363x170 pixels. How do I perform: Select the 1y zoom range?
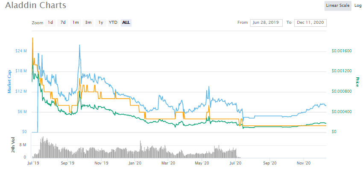point(100,23)
